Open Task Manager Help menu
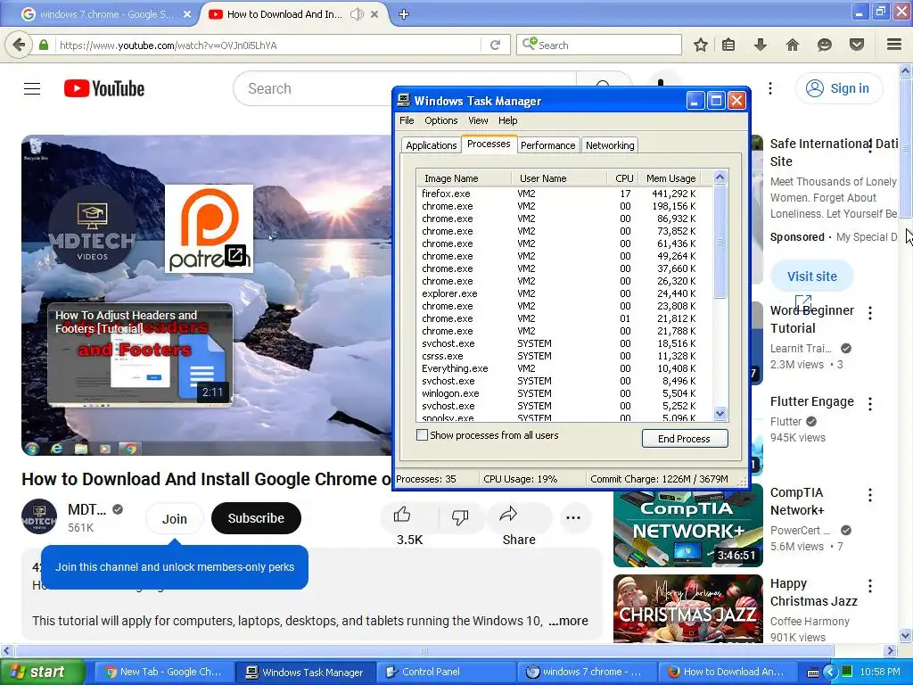 pos(507,120)
